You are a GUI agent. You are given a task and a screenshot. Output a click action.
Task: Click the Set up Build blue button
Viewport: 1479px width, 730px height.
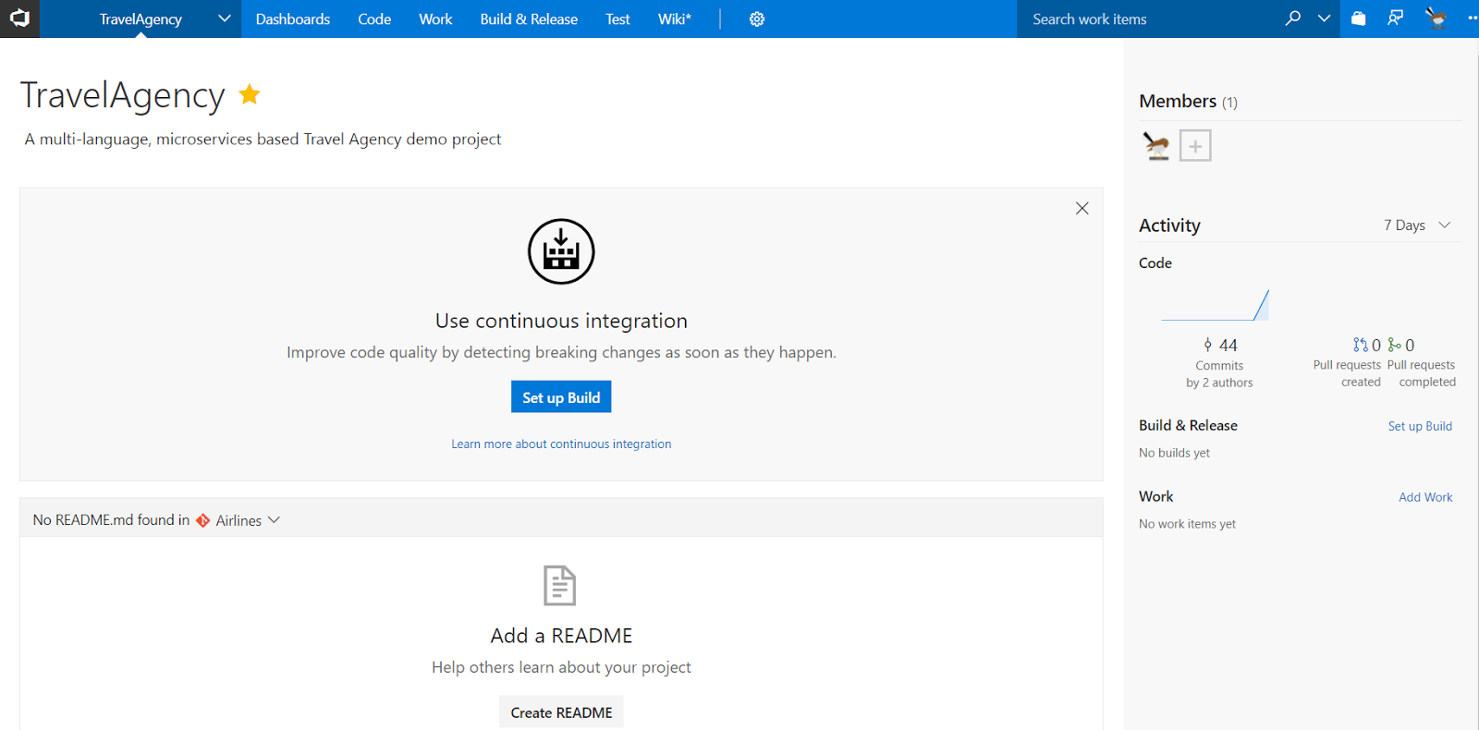point(561,397)
